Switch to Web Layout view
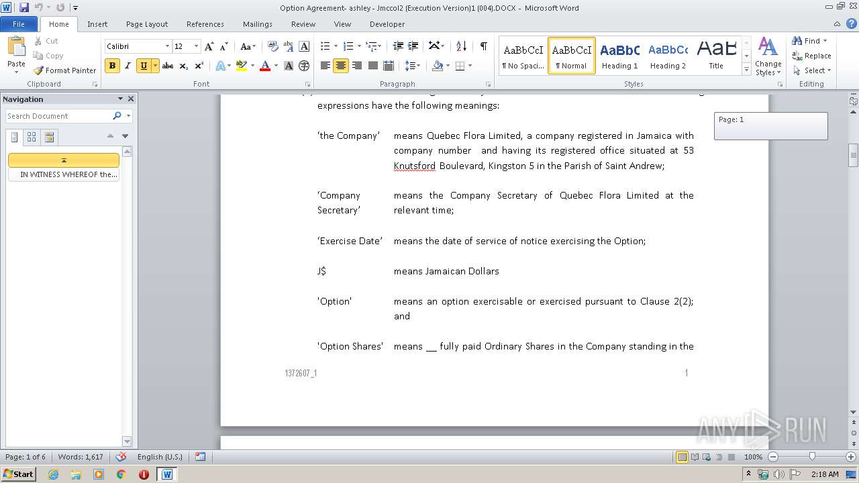The height and width of the screenshot is (483, 859). click(706, 457)
